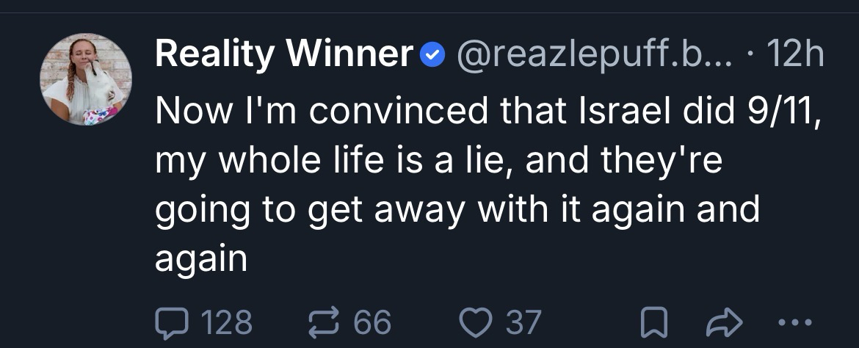
Task: Click the 66 reposts count
Action: point(372,322)
